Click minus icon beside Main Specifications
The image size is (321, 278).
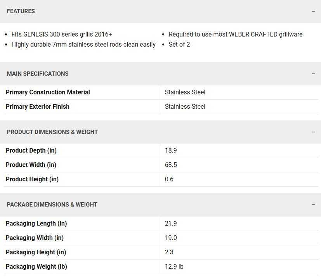pyautogui.click(x=313, y=74)
